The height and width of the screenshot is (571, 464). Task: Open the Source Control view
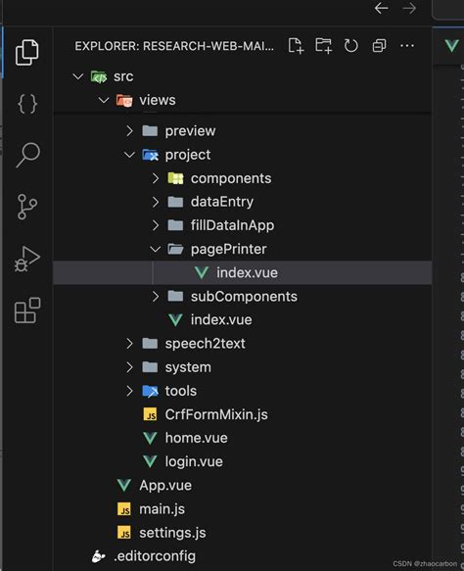[27, 207]
